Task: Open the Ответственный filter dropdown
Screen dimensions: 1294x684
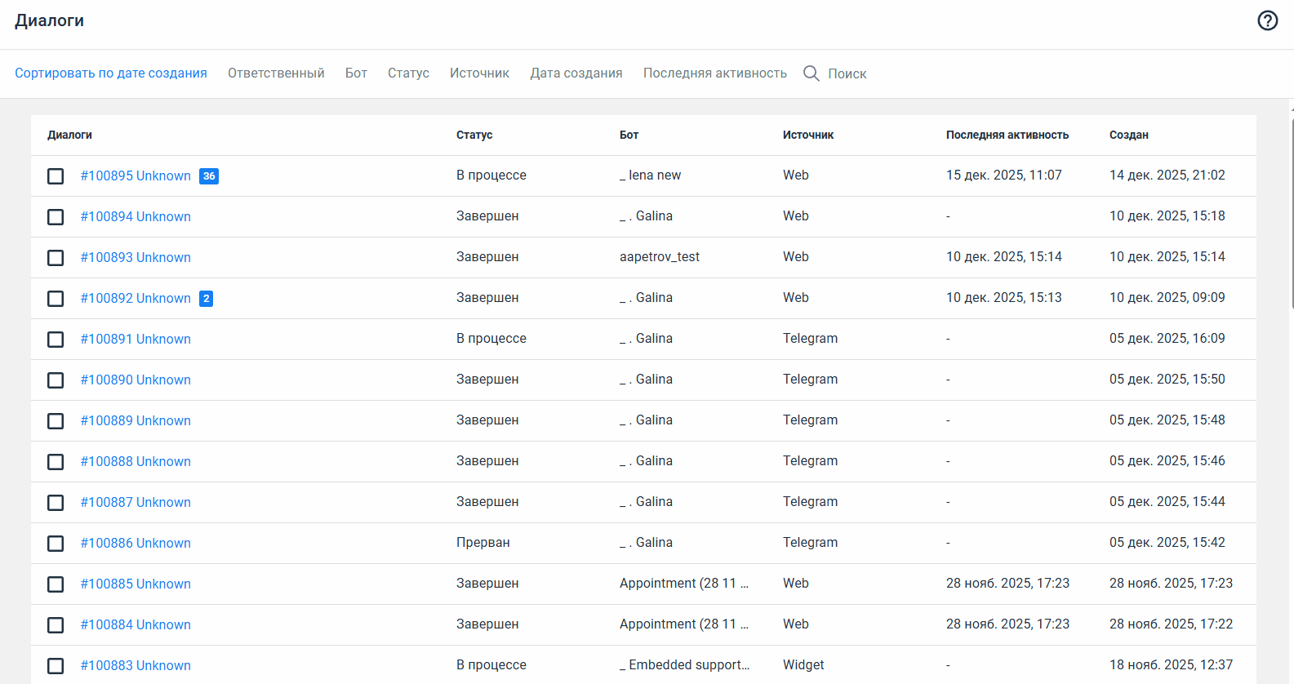Action: [x=276, y=73]
